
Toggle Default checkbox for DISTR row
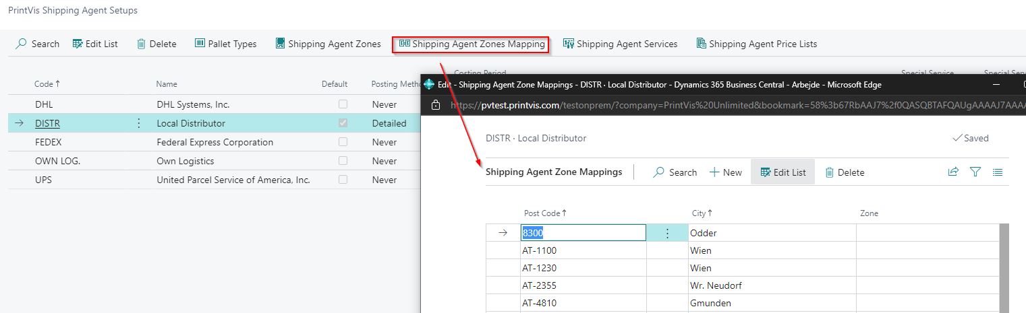(343, 123)
